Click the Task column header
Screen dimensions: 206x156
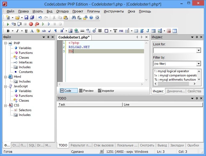[x=90, y=105]
